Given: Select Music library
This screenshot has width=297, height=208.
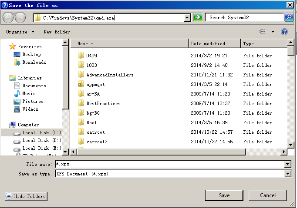Looking at the screenshot, I should (x=25, y=93).
